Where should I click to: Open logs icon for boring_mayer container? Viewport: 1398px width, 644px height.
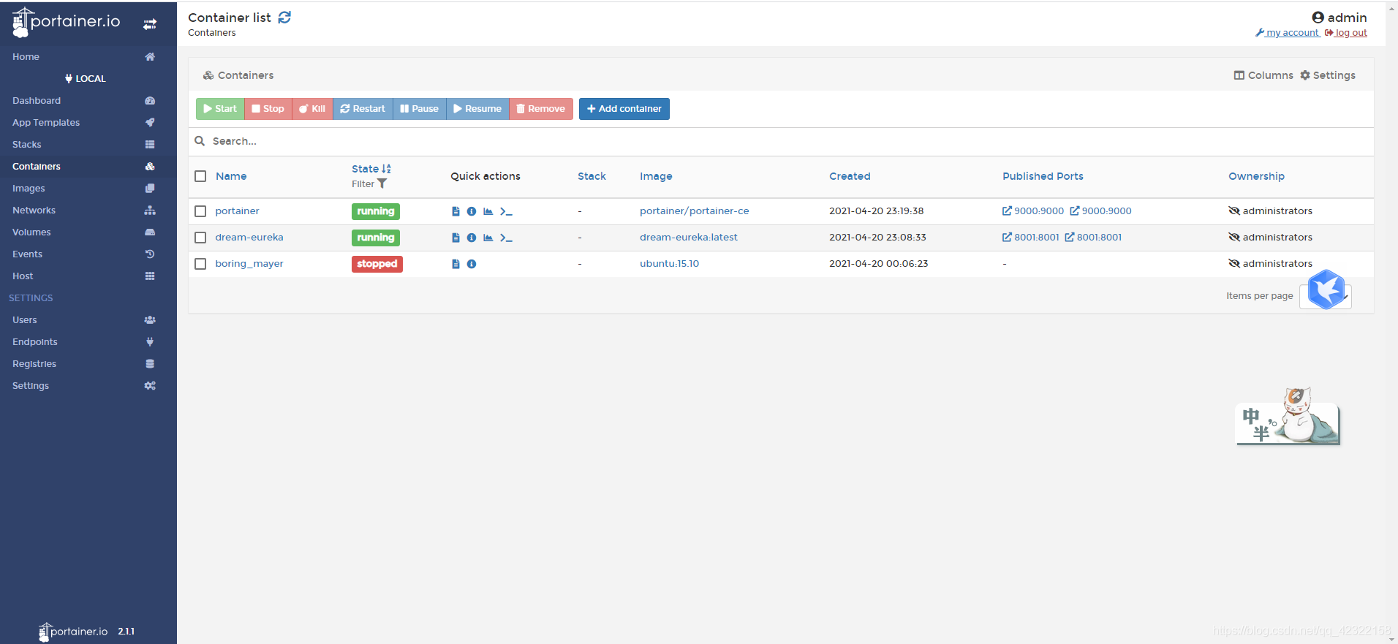(x=456, y=264)
